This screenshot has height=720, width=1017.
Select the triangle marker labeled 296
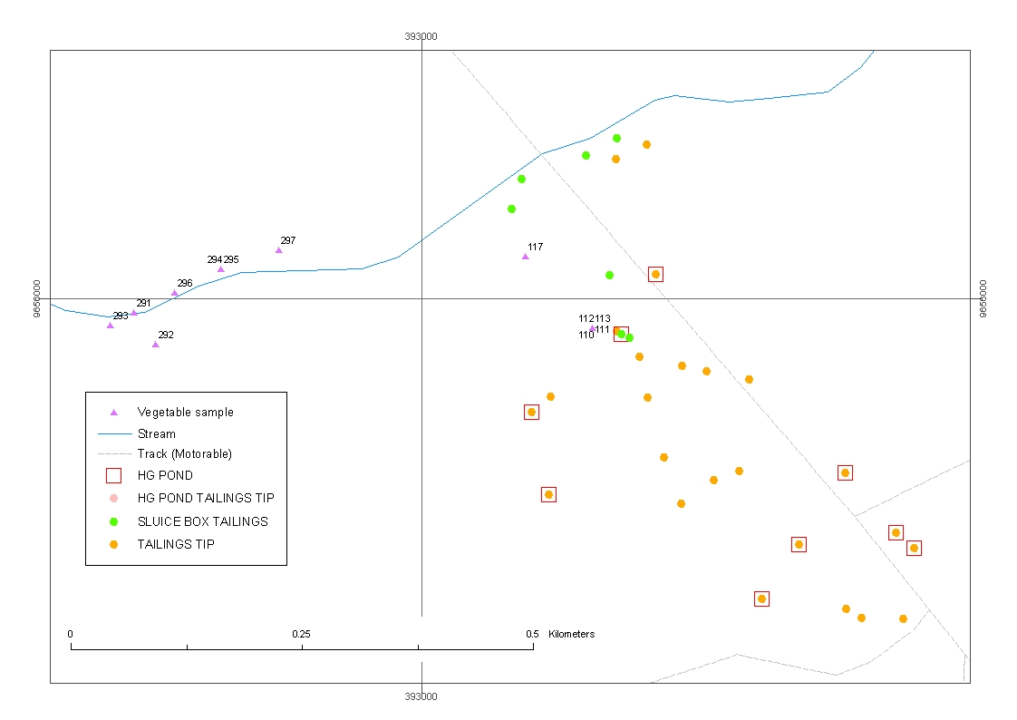(175, 293)
